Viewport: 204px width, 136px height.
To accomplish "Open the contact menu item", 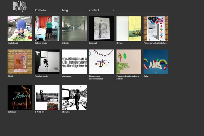I will (x=94, y=10).
